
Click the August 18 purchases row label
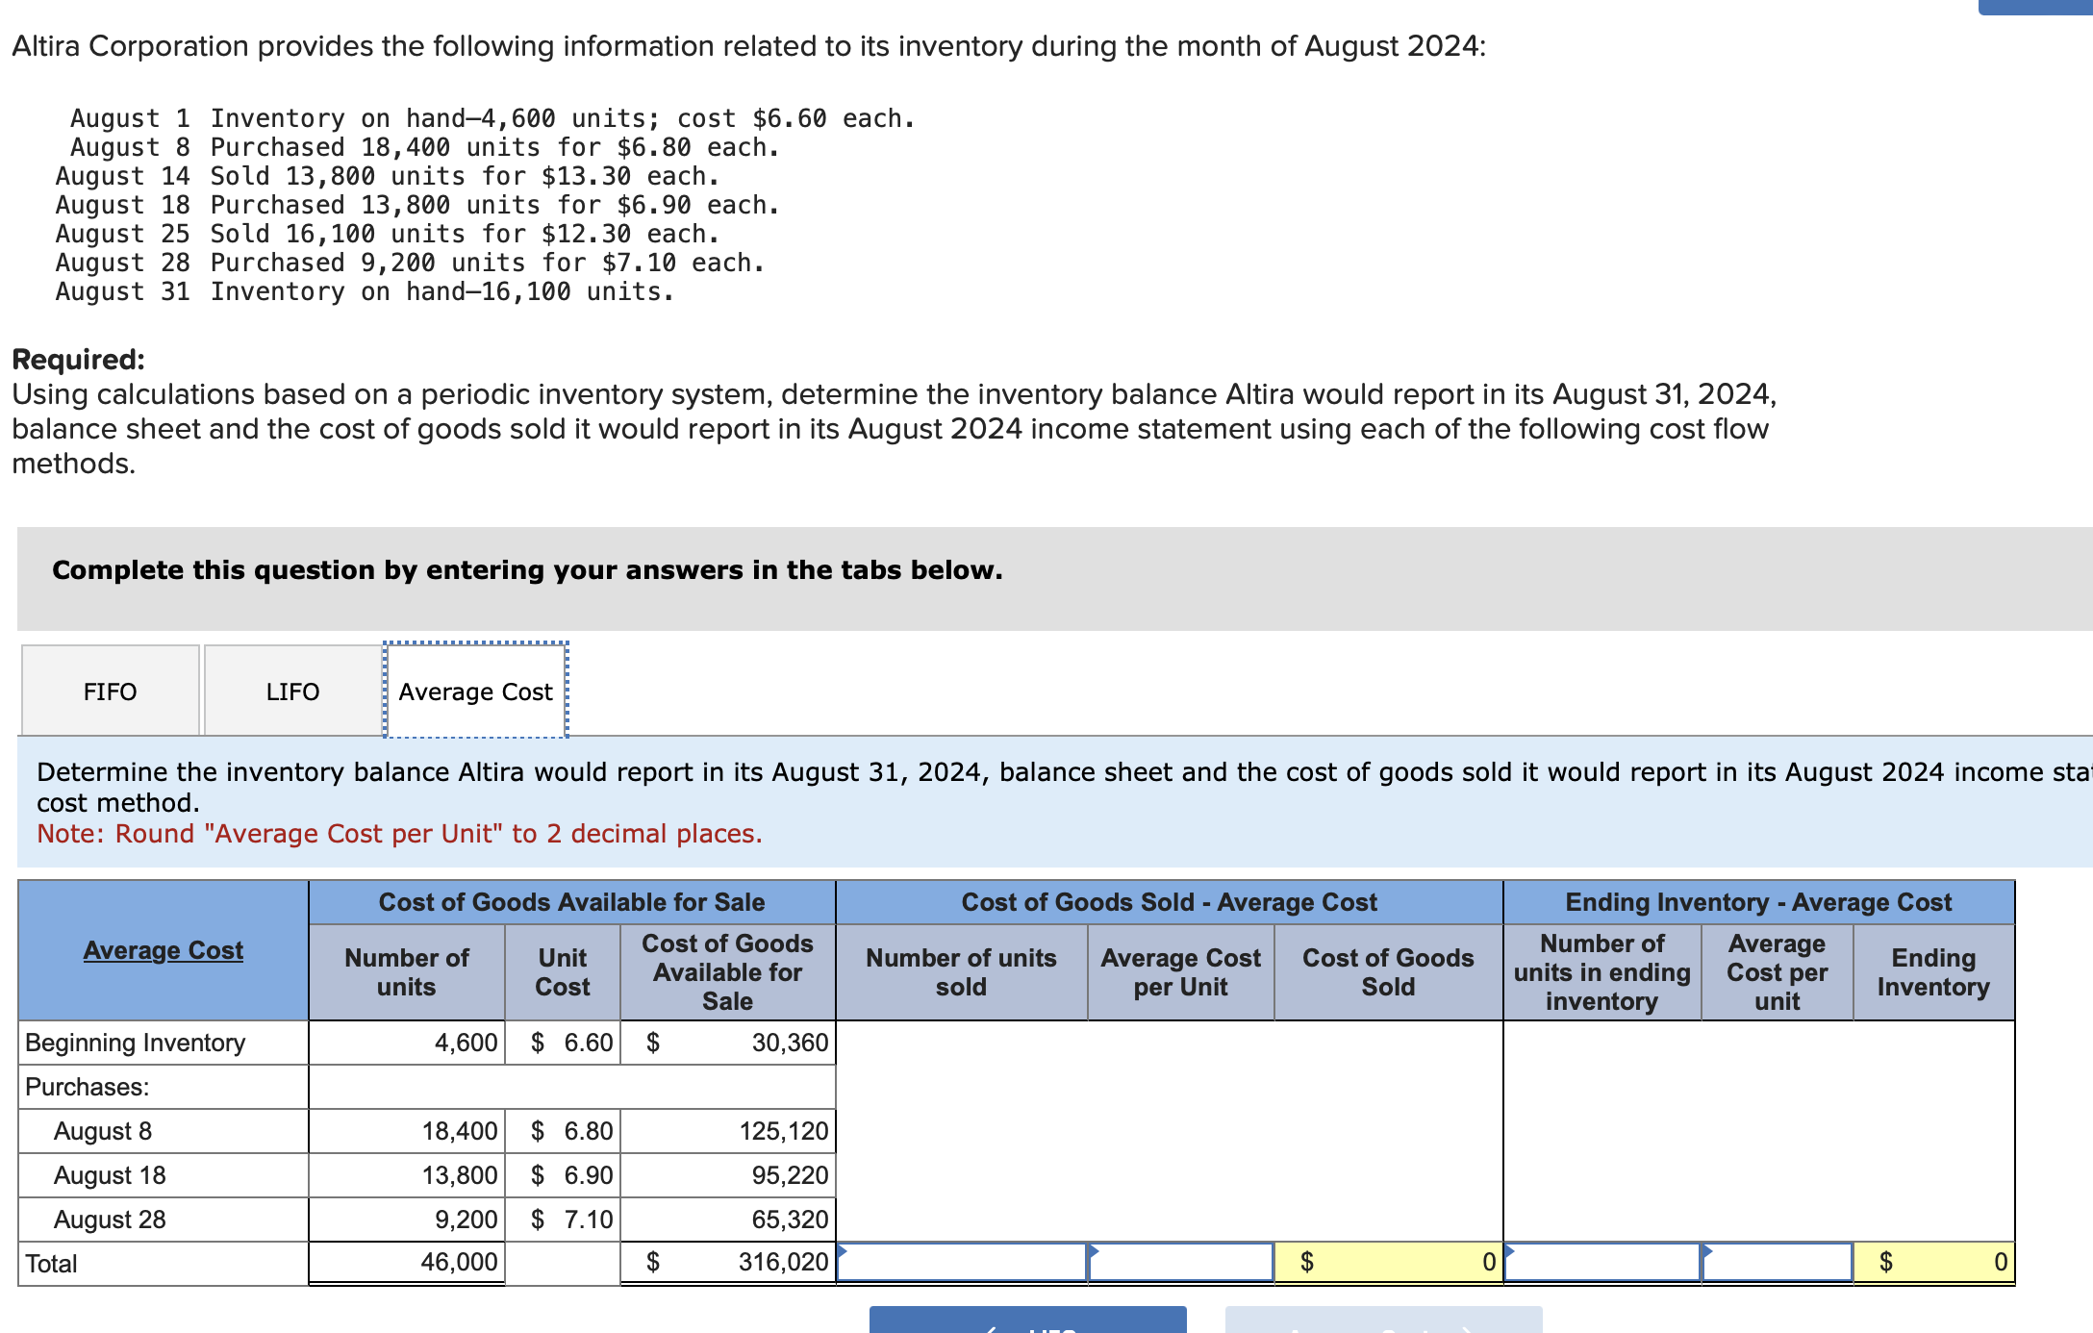click(x=110, y=1175)
